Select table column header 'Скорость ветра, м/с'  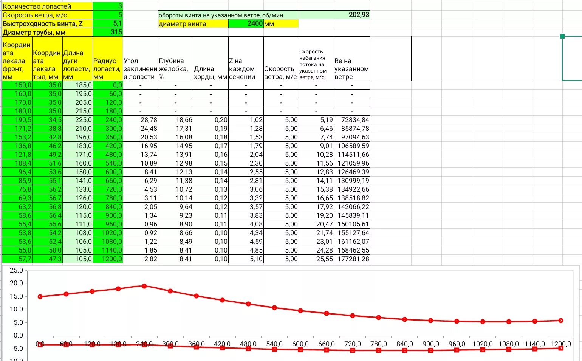[x=281, y=59]
